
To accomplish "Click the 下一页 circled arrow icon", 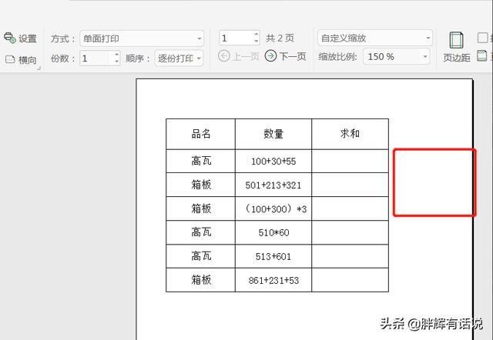I will [x=270, y=56].
